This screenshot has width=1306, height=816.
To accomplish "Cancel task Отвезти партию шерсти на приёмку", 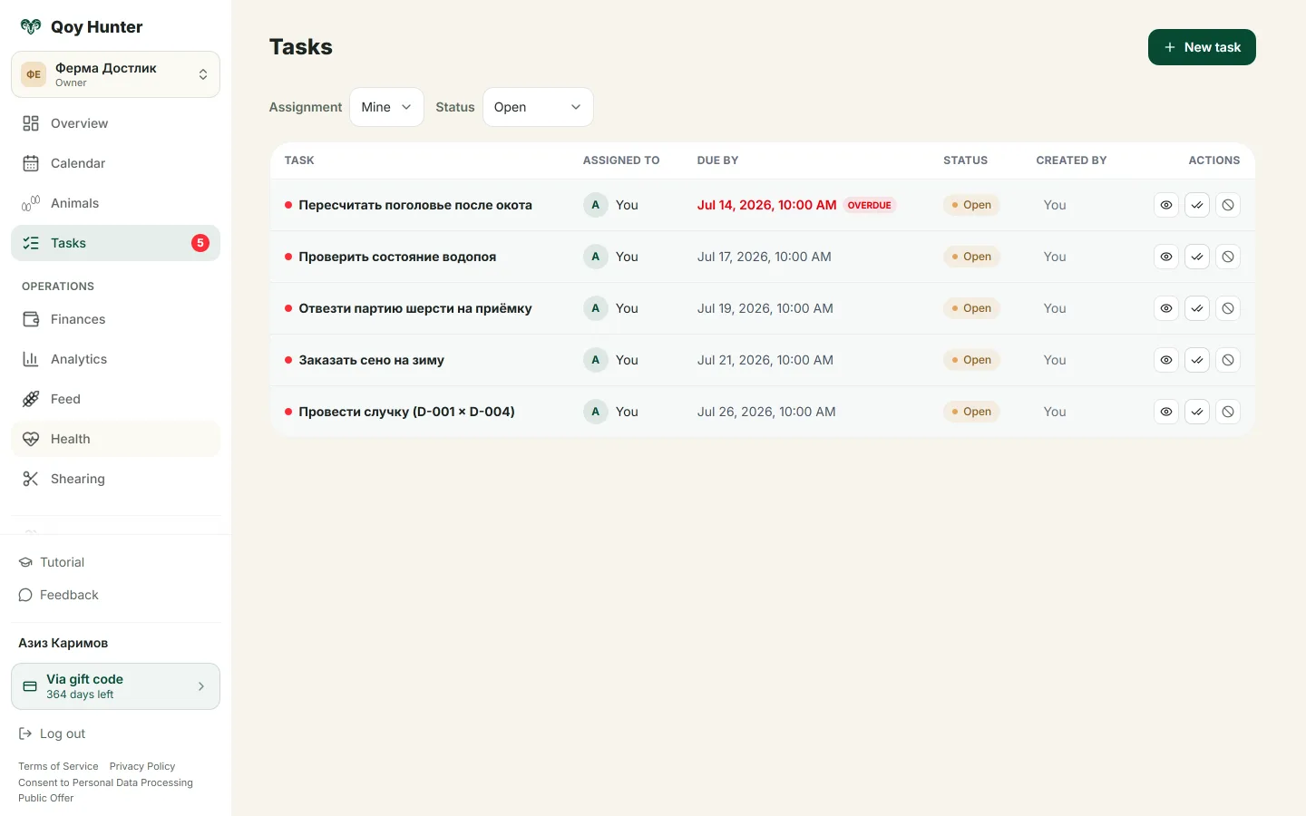I will 1228,308.
